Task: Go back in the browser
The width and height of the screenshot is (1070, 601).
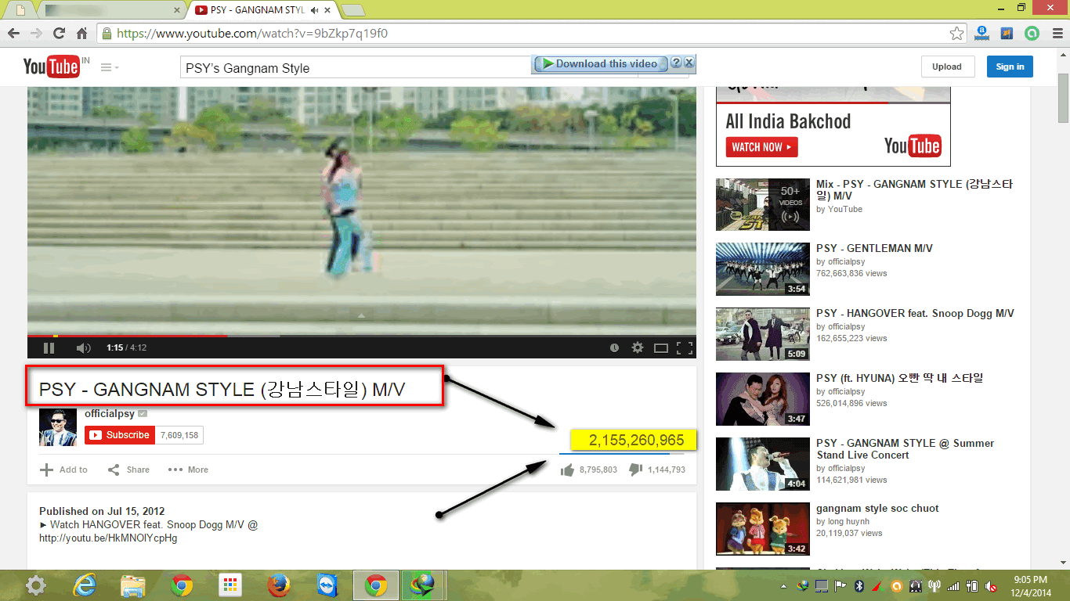Action: click(x=13, y=34)
